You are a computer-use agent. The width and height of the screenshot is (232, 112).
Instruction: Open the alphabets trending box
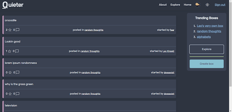[204, 37]
